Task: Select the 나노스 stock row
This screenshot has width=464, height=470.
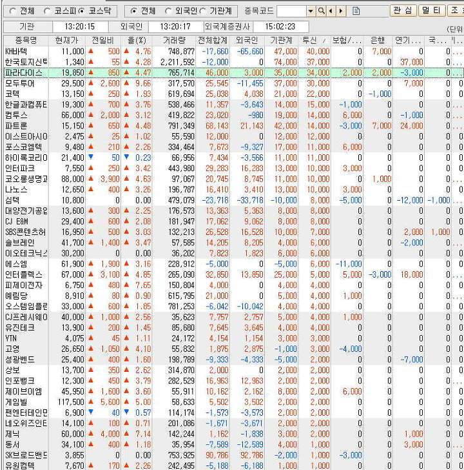Action: 233,190
